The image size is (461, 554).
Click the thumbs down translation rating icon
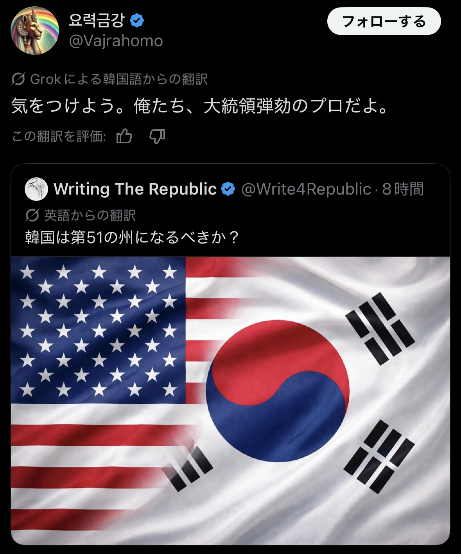click(x=157, y=136)
